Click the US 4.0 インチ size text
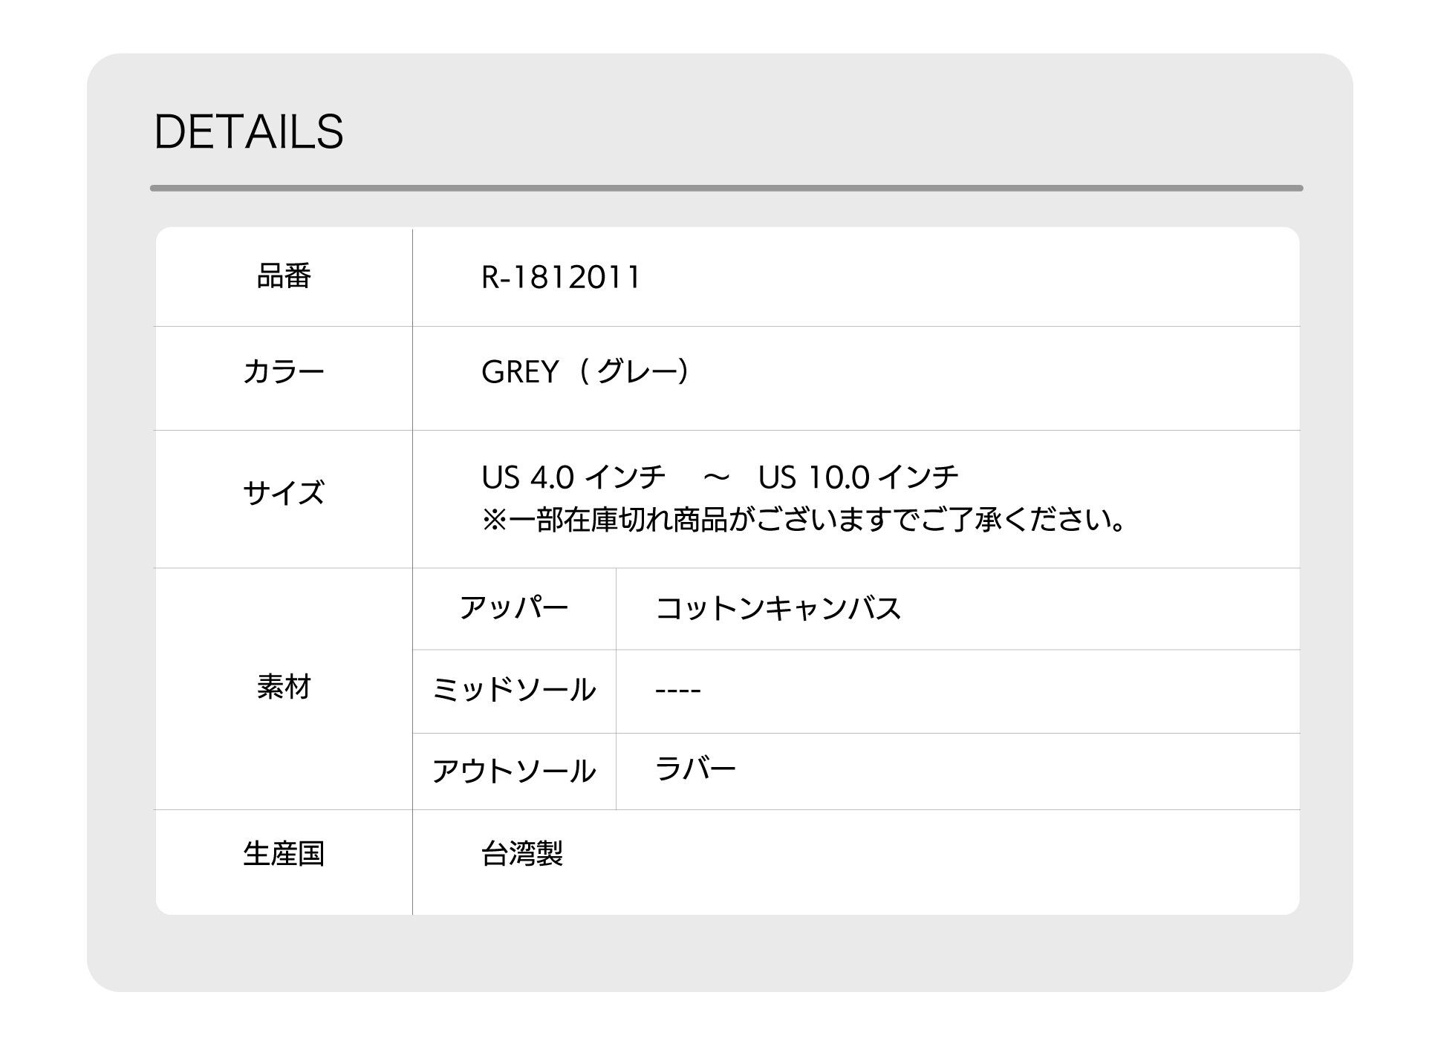This screenshot has width=1441, height=1044. [573, 477]
